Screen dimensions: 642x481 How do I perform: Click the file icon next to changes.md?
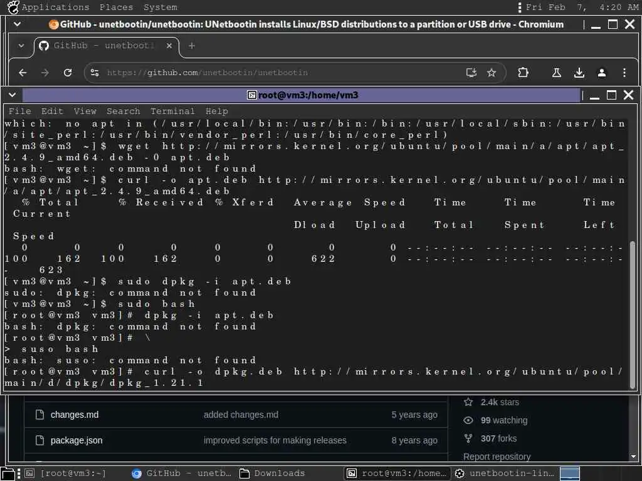coord(39,415)
